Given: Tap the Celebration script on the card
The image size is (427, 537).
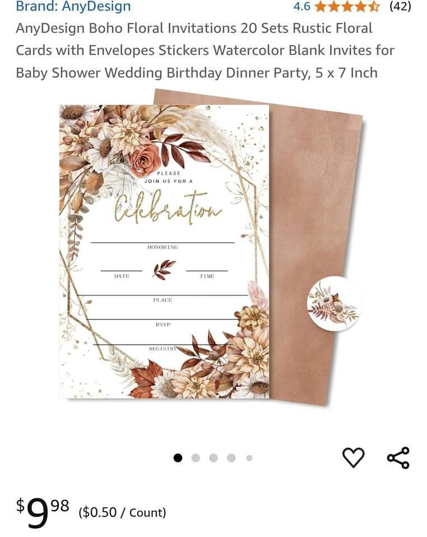Looking at the screenshot, I should click(167, 207).
